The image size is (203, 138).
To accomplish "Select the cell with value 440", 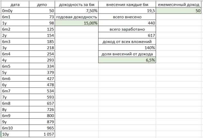I will (127, 23).
